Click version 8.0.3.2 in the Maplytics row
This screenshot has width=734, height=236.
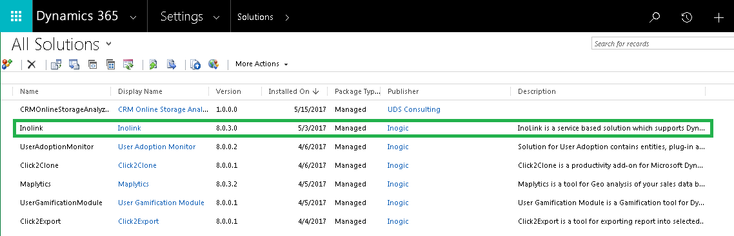[x=226, y=184]
